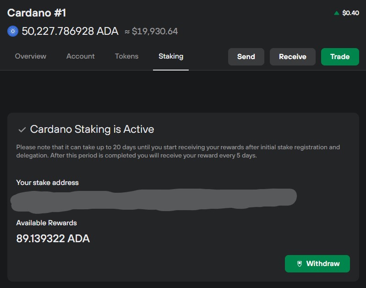This screenshot has width=366, height=288.
Task: Click the Cardano #1 account title
Action: point(37,12)
